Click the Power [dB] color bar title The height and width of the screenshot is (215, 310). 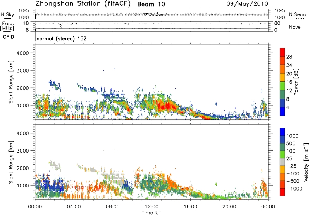pyautogui.click(x=296, y=82)
